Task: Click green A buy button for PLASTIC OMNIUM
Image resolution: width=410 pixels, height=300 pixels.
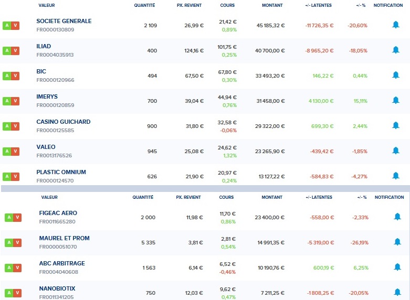Action: pos(7,176)
